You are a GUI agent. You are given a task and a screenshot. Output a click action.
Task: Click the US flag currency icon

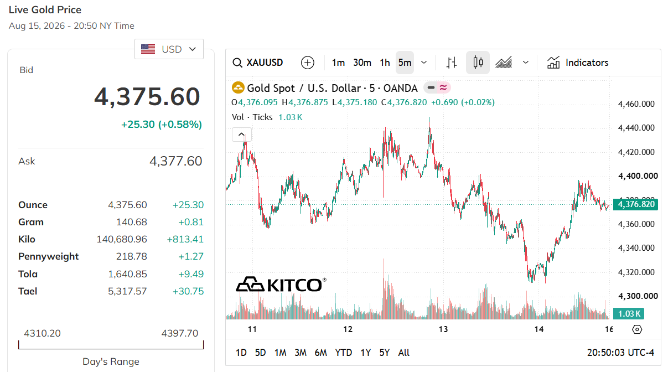pos(148,49)
